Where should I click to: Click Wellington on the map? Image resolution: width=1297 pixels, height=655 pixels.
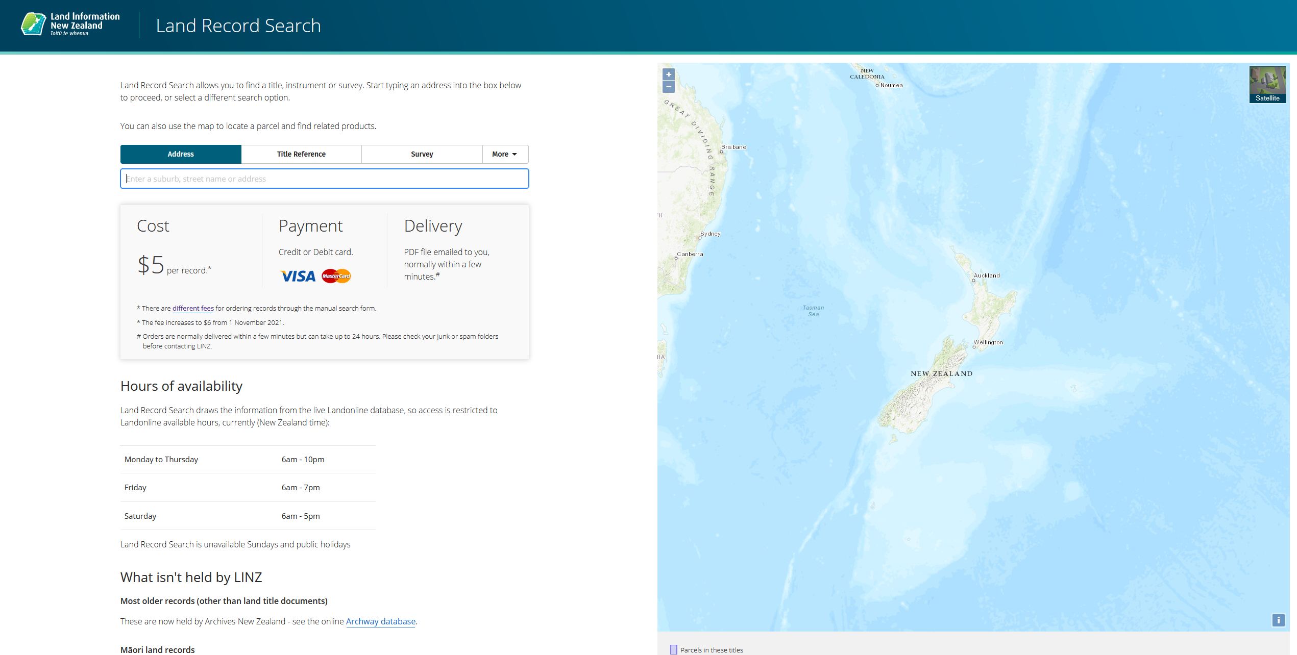pos(974,347)
